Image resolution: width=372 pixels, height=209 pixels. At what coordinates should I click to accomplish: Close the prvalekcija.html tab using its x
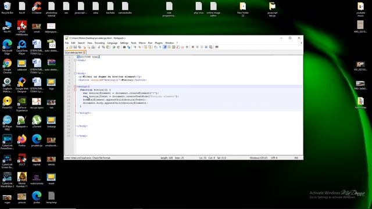84,53
